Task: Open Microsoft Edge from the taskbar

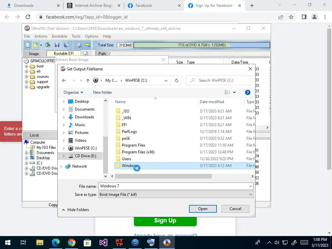Action: [56, 243]
